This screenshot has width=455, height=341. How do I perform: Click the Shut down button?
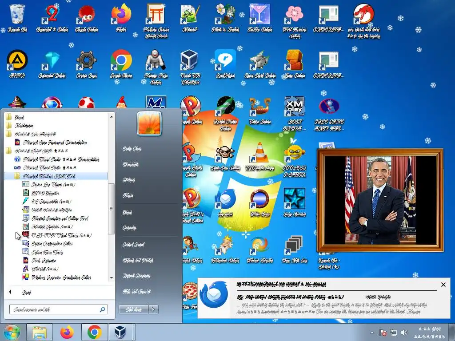(x=134, y=309)
